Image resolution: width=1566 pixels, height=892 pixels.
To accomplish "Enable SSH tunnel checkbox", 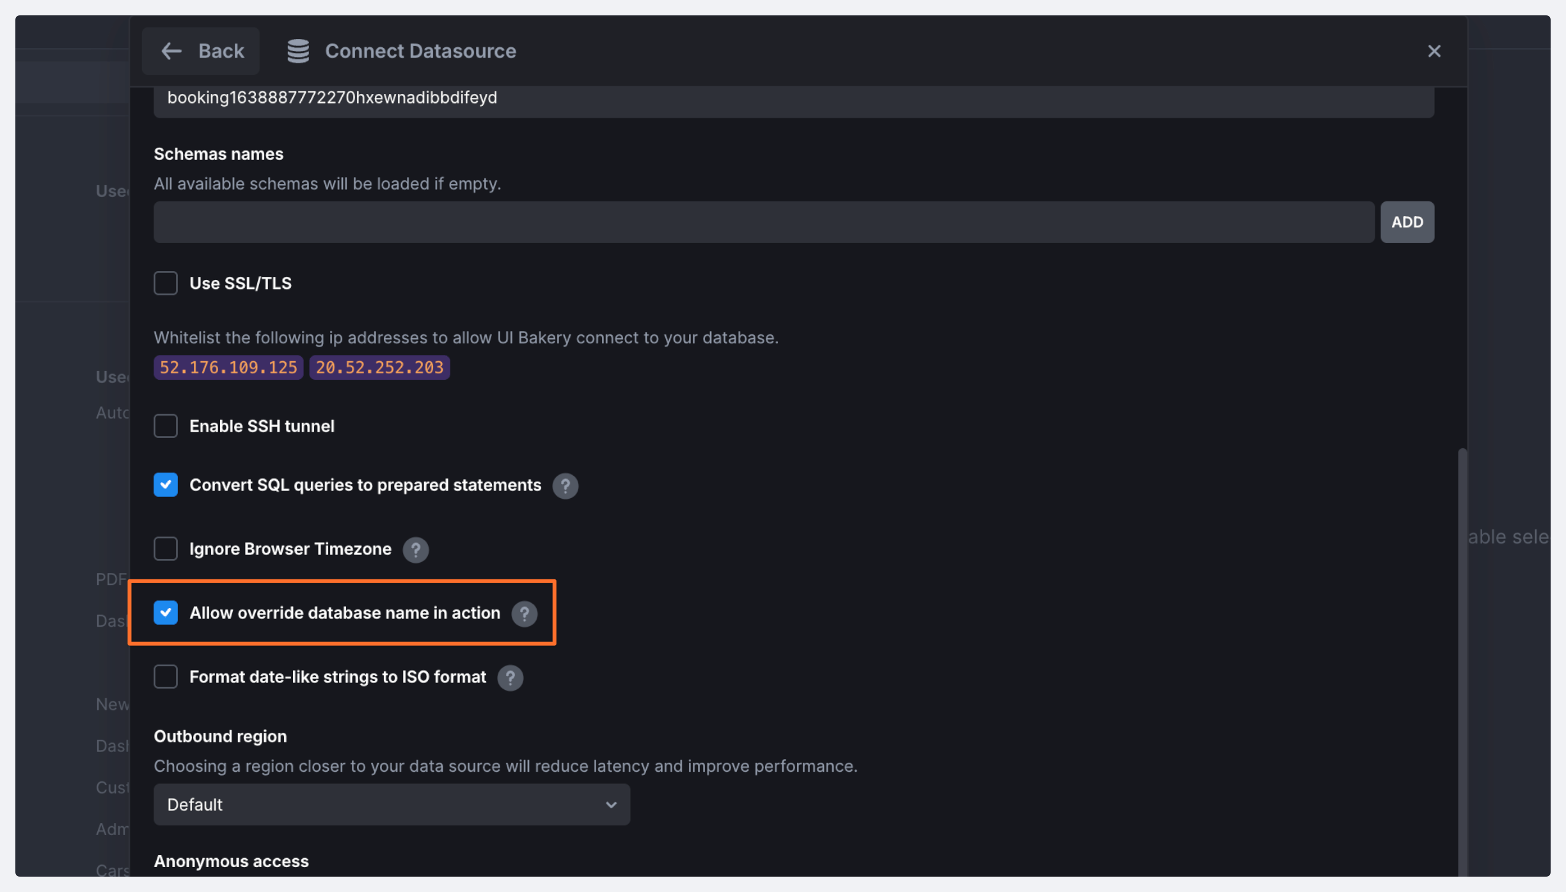I will click(x=166, y=426).
